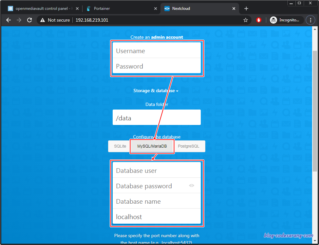Open a new browser tab
This screenshot has height=245, width=319.
coord(246,9)
